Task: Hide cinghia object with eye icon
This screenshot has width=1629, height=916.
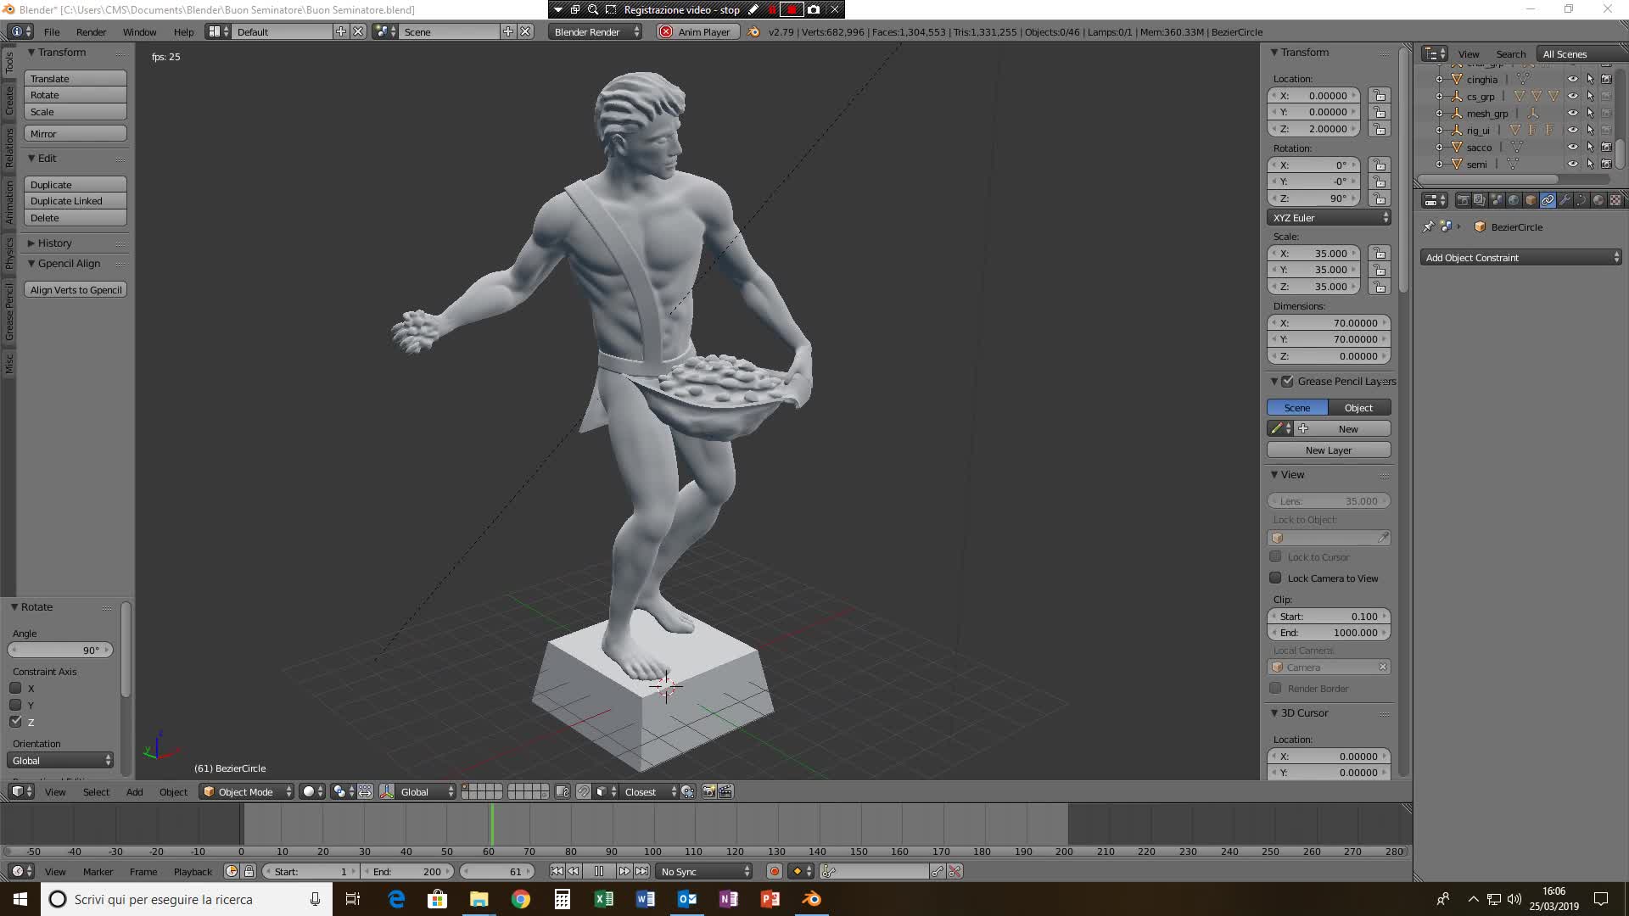Action: (1572, 79)
